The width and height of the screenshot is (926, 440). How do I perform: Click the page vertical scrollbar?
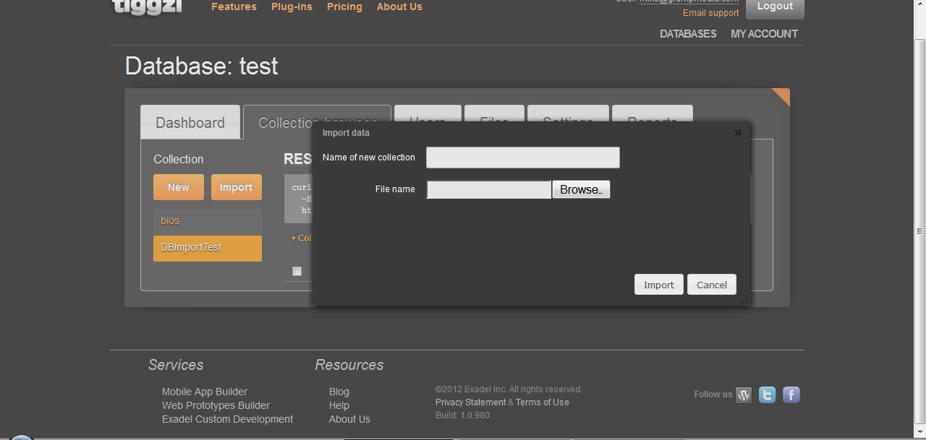(919, 231)
